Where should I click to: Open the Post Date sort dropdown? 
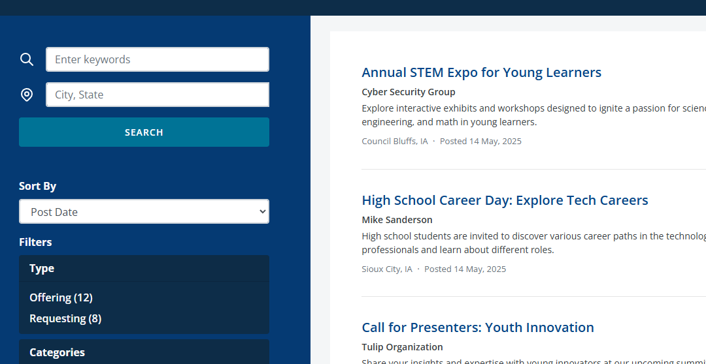pyautogui.click(x=144, y=211)
